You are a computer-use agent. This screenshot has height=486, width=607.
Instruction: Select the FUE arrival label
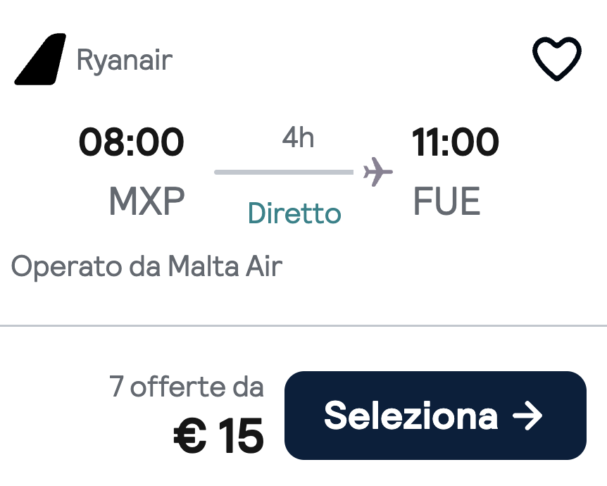446,201
